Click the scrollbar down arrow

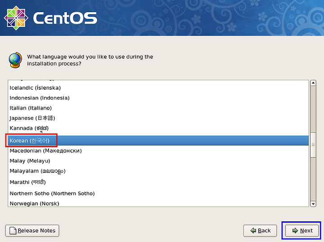tap(313, 204)
